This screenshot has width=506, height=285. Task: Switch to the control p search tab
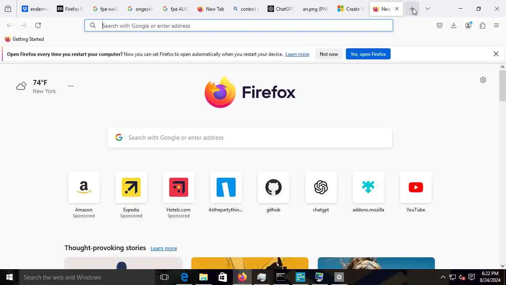point(246,9)
